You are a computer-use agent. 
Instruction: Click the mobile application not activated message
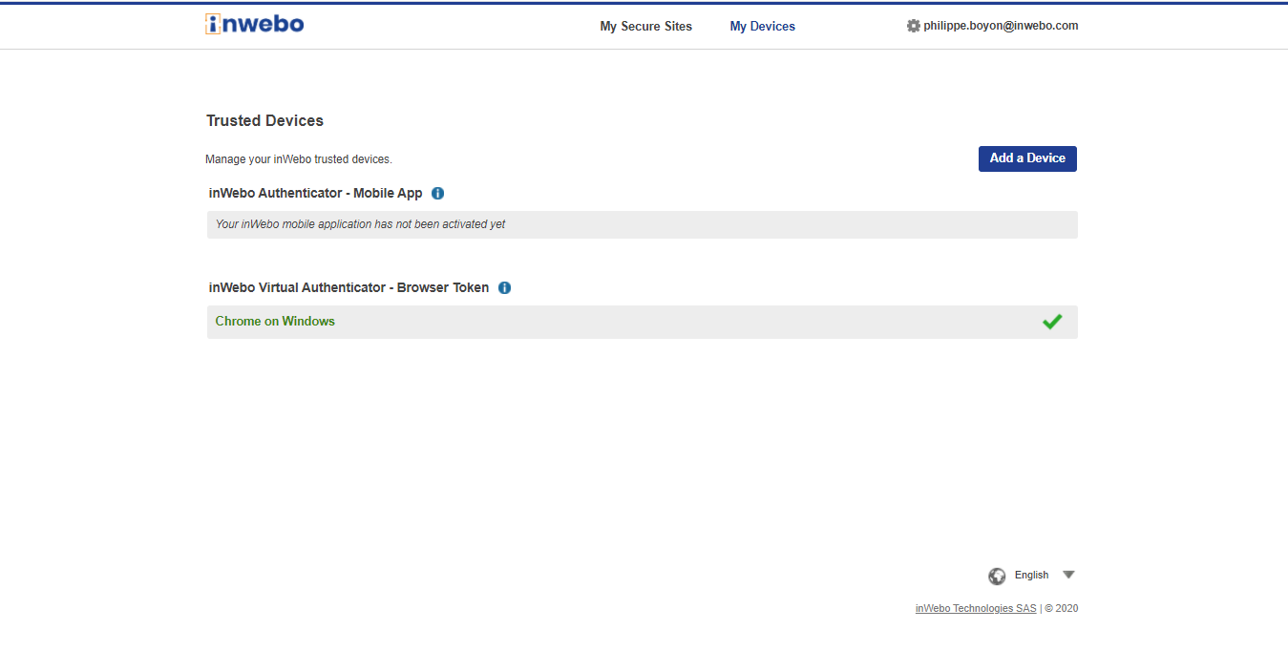coord(360,224)
